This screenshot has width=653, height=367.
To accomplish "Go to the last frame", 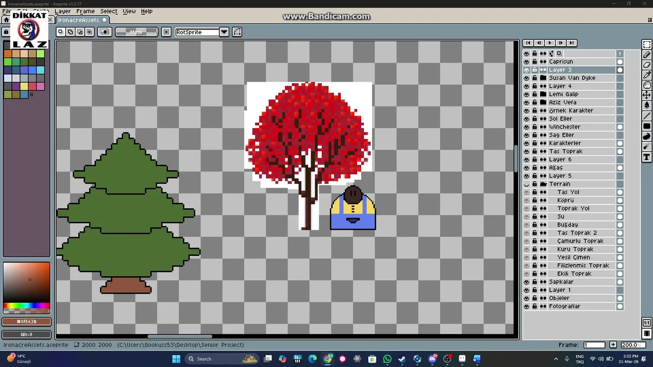I will tap(572, 43).
